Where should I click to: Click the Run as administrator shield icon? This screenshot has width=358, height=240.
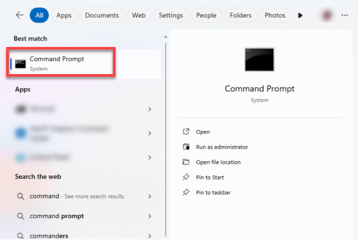[x=186, y=147]
